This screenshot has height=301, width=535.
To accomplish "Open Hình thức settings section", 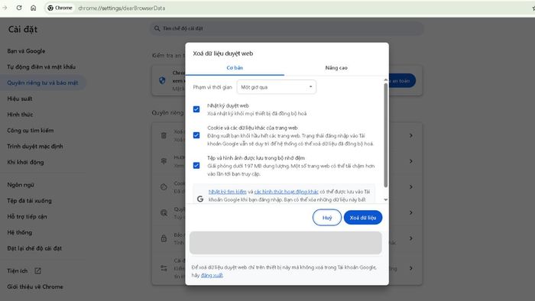I will pos(20,115).
